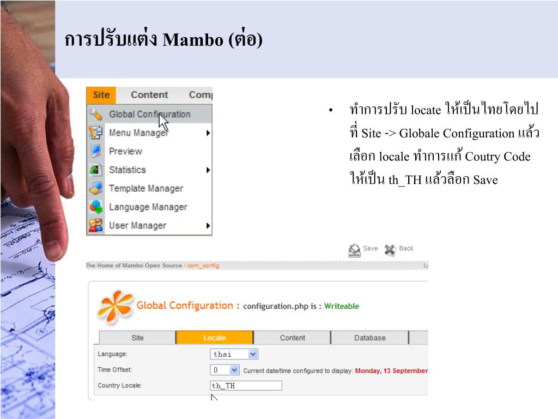Click the Writeable status text
Image resolution: width=558 pixels, height=419 pixels.
click(341, 306)
